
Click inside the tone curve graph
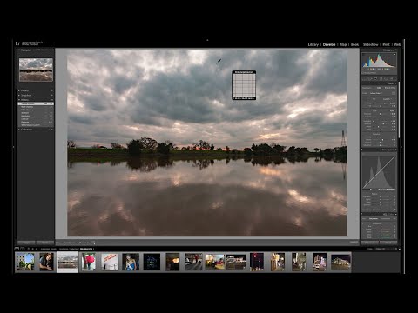[379, 172]
